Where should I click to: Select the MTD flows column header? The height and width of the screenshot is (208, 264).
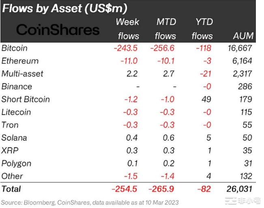(165, 28)
